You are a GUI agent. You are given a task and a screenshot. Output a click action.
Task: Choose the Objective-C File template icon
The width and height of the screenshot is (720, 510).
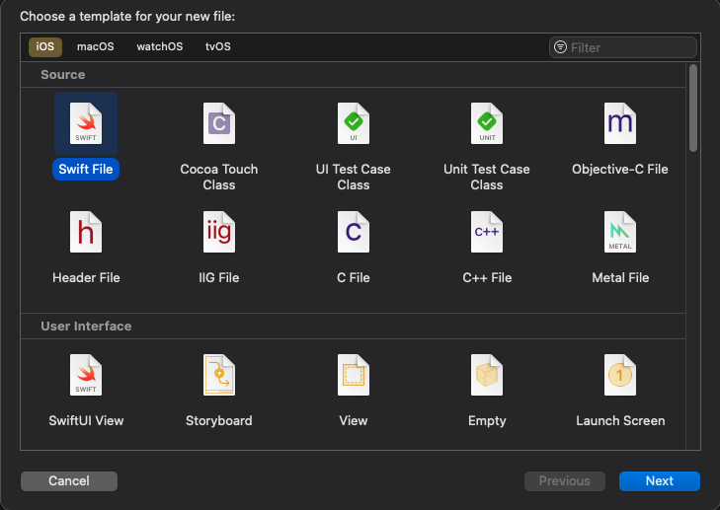pos(620,123)
